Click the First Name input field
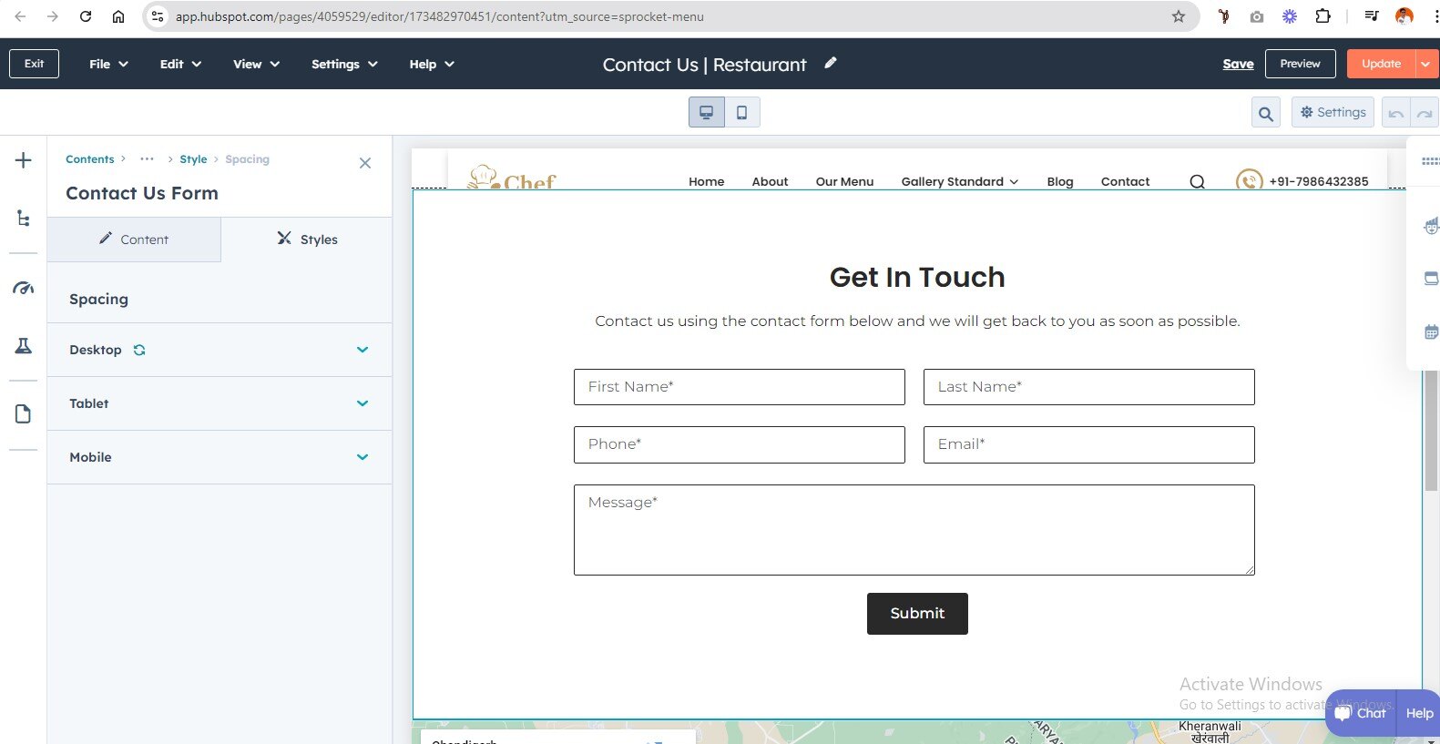This screenshot has height=744, width=1440. click(739, 387)
